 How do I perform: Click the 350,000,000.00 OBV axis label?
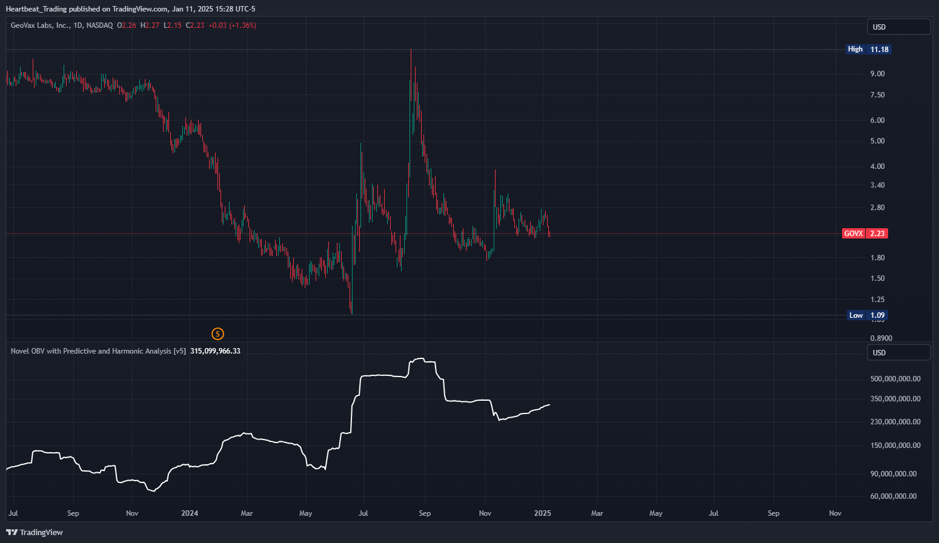click(x=895, y=399)
